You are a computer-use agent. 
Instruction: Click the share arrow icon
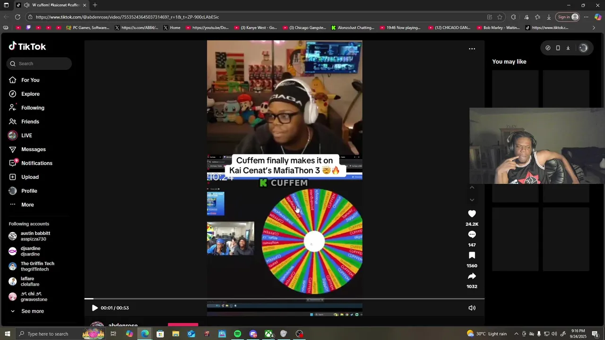(472, 276)
